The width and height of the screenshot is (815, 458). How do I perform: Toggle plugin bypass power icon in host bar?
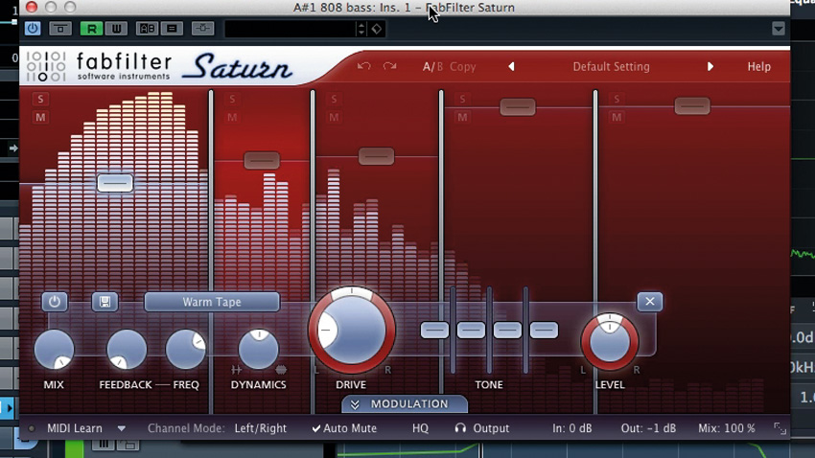click(33, 28)
